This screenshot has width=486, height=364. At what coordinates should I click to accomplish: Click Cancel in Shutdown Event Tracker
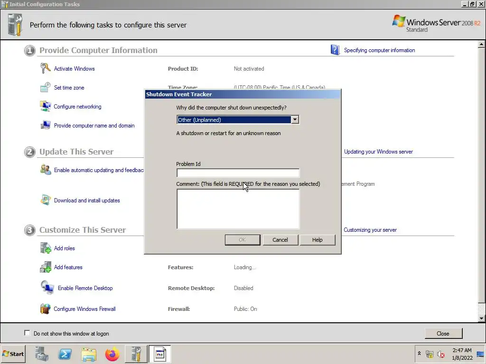(x=280, y=239)
